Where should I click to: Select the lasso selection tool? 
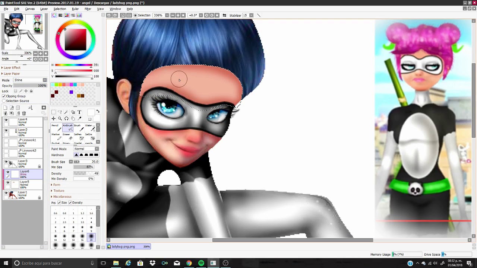[x=60, y=112]
